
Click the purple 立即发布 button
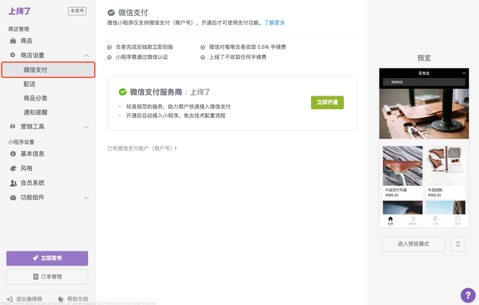pos(47,258)
